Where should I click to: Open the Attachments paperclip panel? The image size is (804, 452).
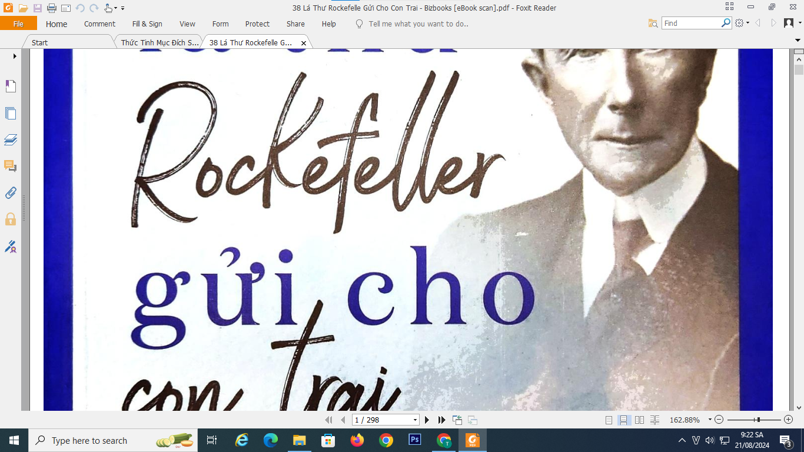click(11, 192)
